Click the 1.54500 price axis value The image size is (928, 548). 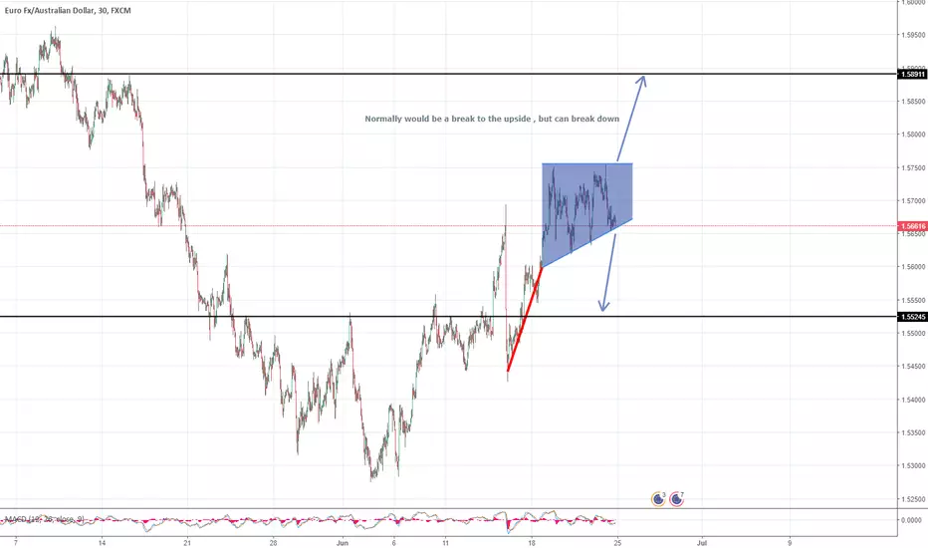pos(913,367)
